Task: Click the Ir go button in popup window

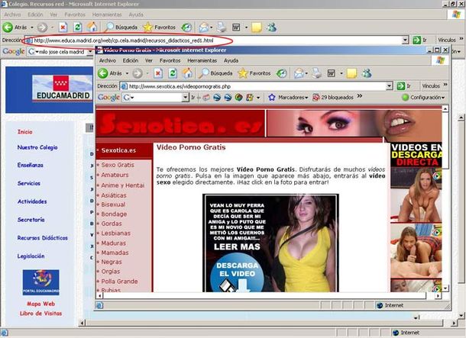Action: [403, 86]
